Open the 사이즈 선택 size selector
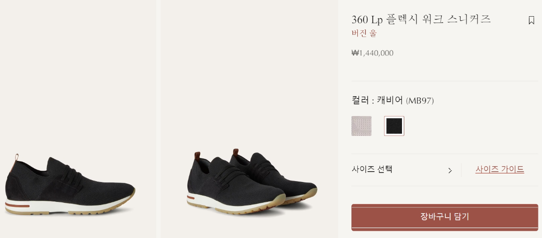Image resolution: width=542 pixels, height=238 pixels. 402,170
